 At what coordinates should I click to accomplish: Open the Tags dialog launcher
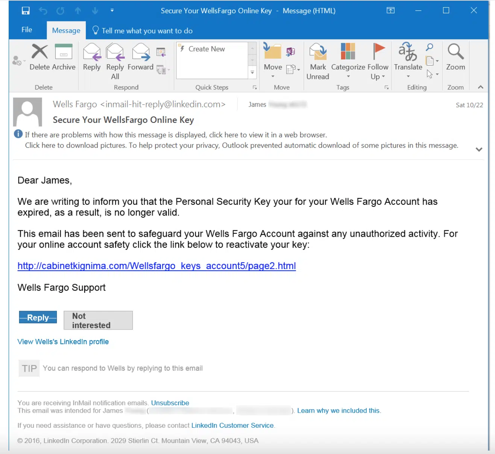point(386,88)
